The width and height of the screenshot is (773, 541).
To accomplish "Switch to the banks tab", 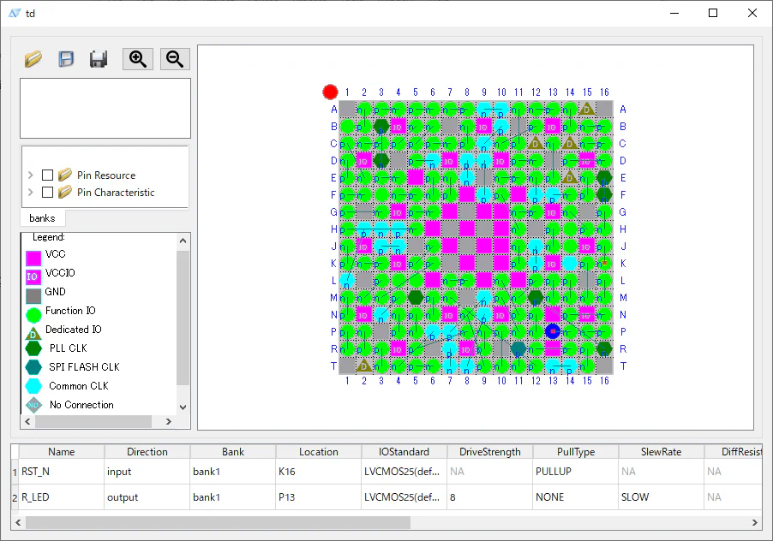I will (x=42, y=218).
